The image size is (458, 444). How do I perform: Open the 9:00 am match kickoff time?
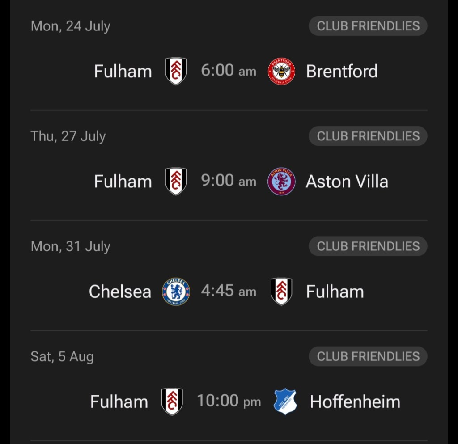click(229, 181)
